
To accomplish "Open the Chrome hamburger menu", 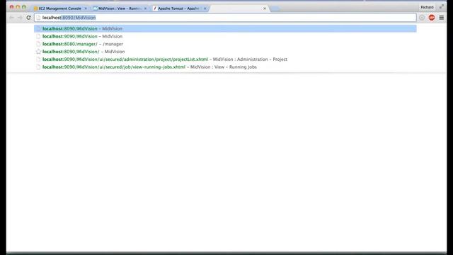I will tap(442, 18).
